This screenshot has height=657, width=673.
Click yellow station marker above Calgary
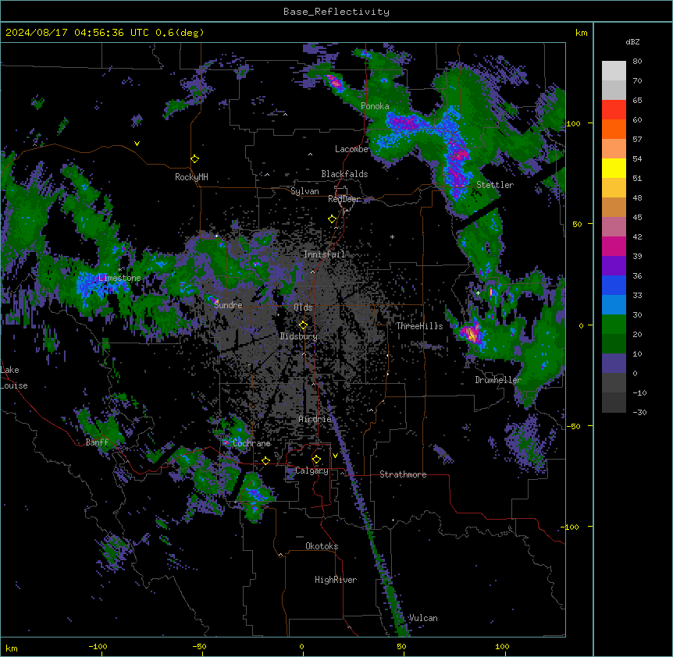click(316, 460)
